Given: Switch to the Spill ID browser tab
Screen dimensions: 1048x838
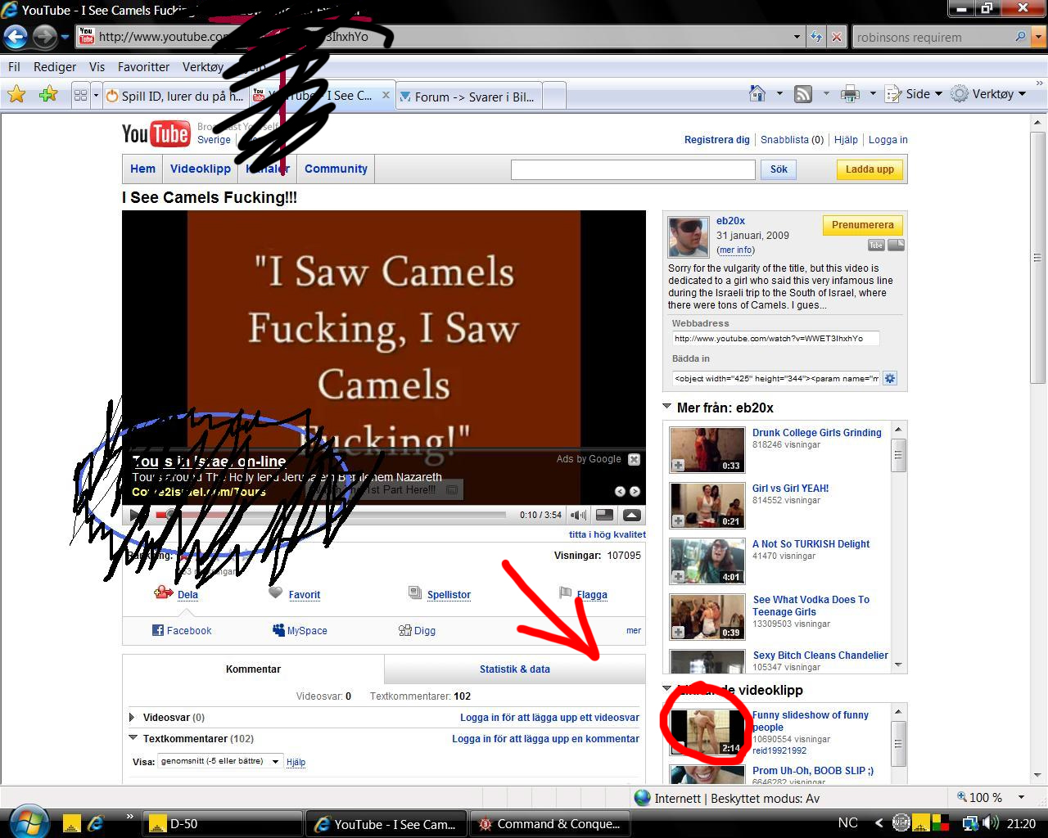Looking at the screenshot, I should tap(175, 96).
